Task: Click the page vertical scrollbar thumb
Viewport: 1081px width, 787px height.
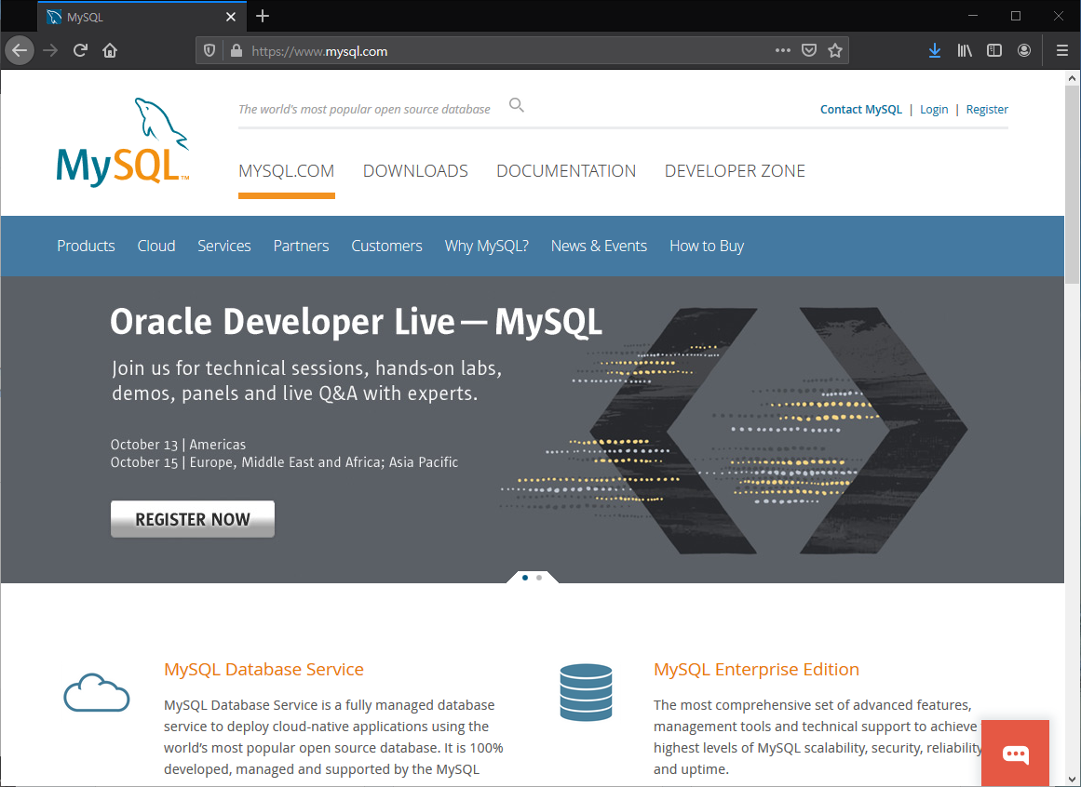Action: pyautogui.click(x=1072, y=184)
